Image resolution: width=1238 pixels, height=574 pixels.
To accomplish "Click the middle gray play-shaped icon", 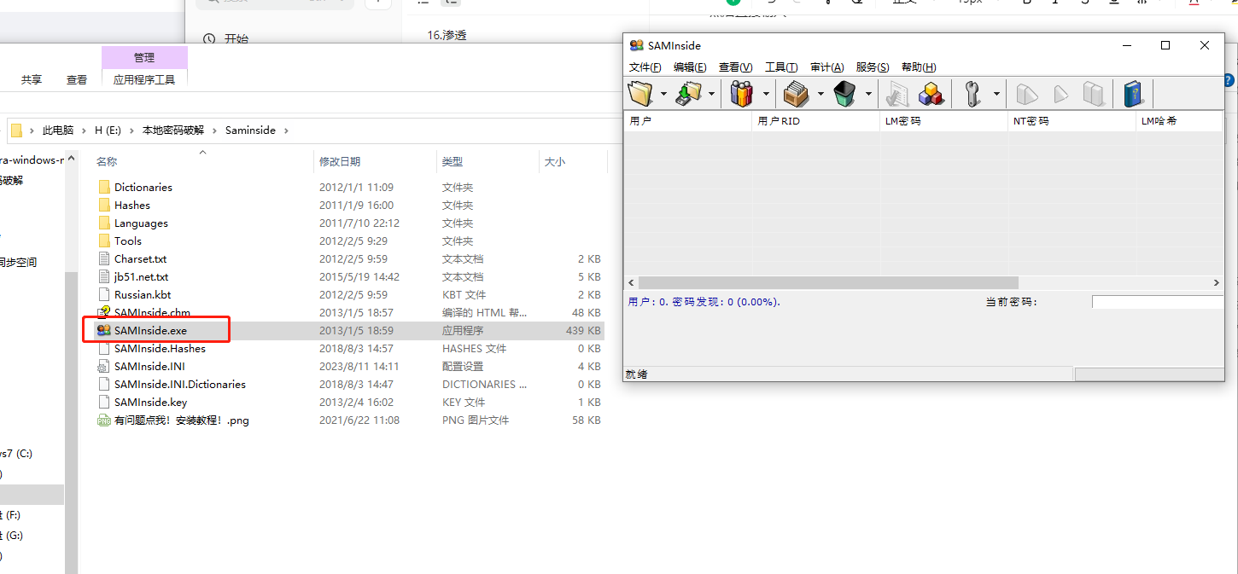I will [1060, 93].
